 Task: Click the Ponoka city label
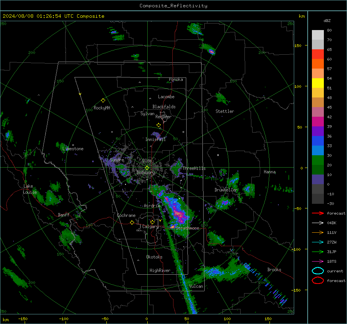click(176, 79)
